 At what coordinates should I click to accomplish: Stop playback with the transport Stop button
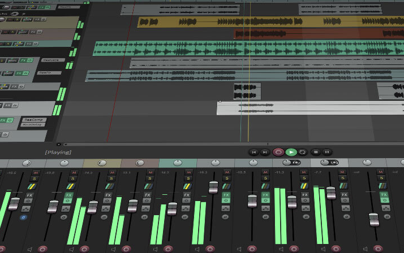point(316,152)
